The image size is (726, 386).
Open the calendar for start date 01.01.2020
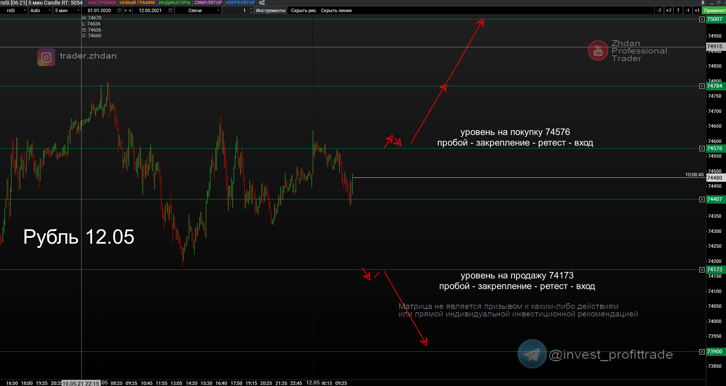[x=119, y=11]
